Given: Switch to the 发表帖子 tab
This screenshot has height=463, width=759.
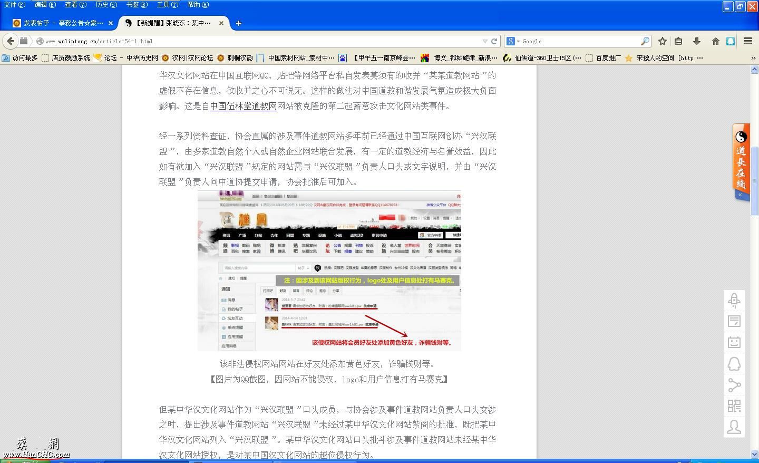Looking at the screenshot, I should [58, 23].
